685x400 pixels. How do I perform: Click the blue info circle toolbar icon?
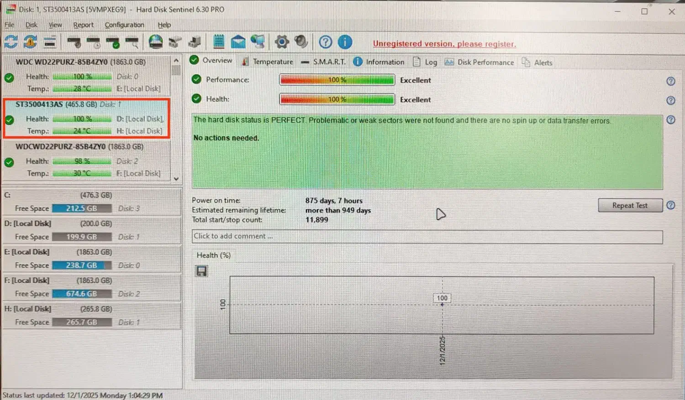pyautogui.click(x=345, y=42)
